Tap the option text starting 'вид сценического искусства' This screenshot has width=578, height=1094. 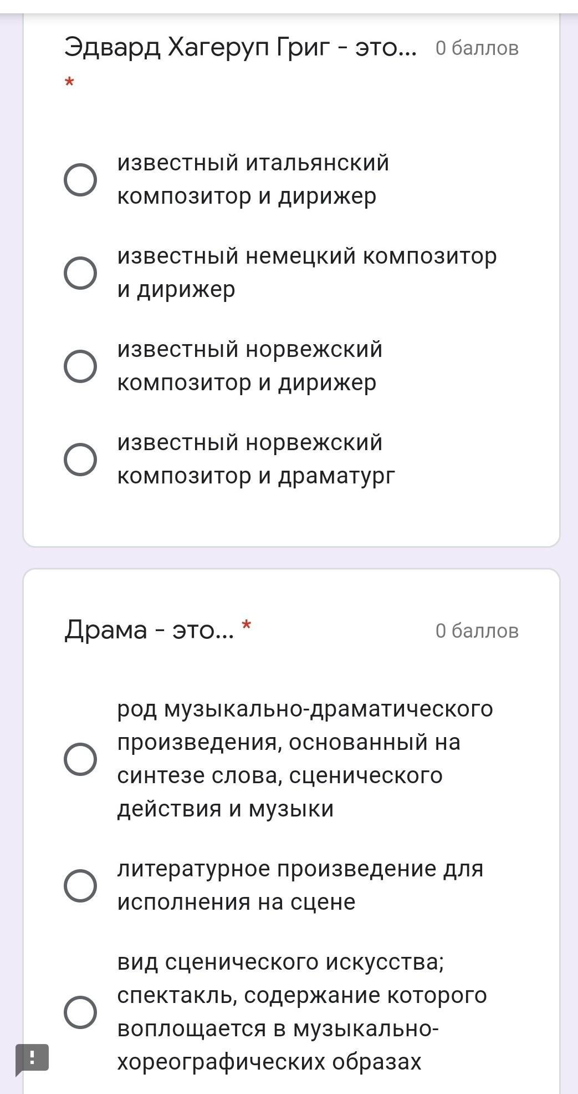tap(302, 1011)
